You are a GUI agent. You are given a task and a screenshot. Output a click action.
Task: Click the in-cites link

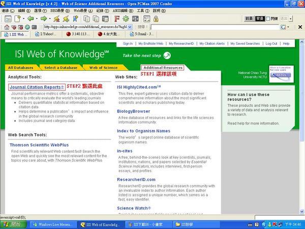[x=125, y=151]
